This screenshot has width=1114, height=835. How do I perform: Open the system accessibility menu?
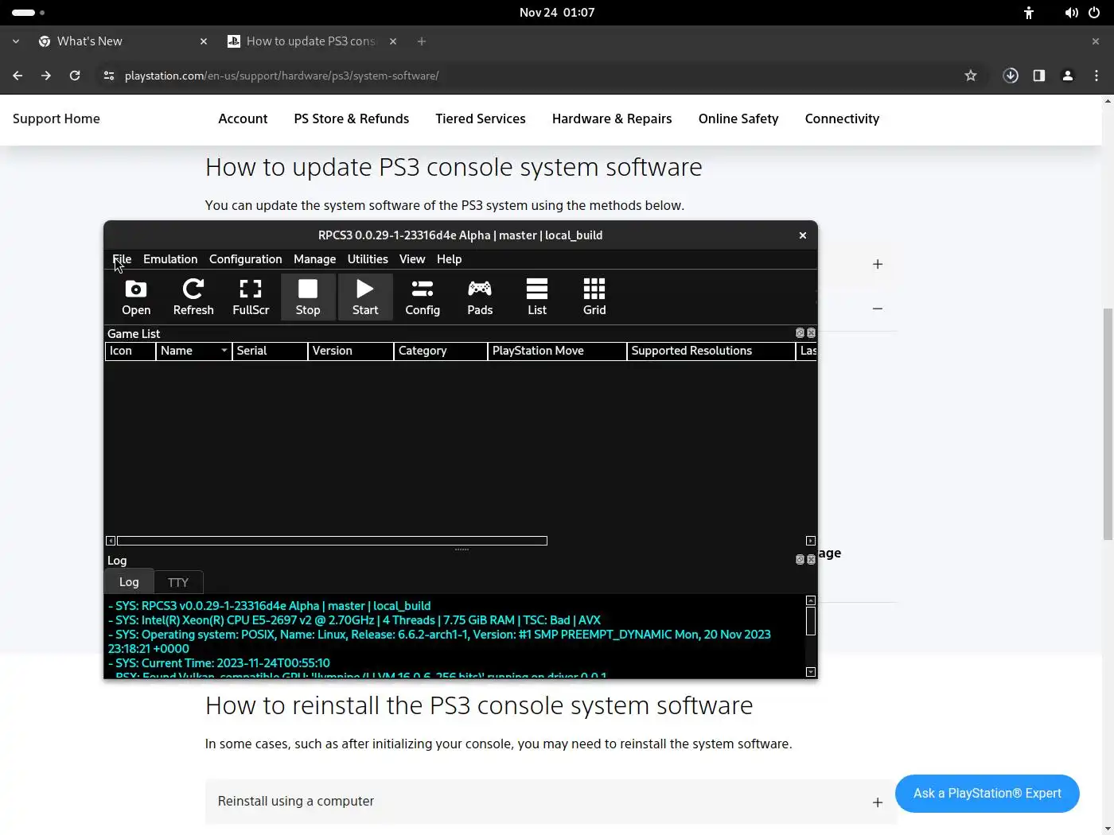coord(1029,13)
